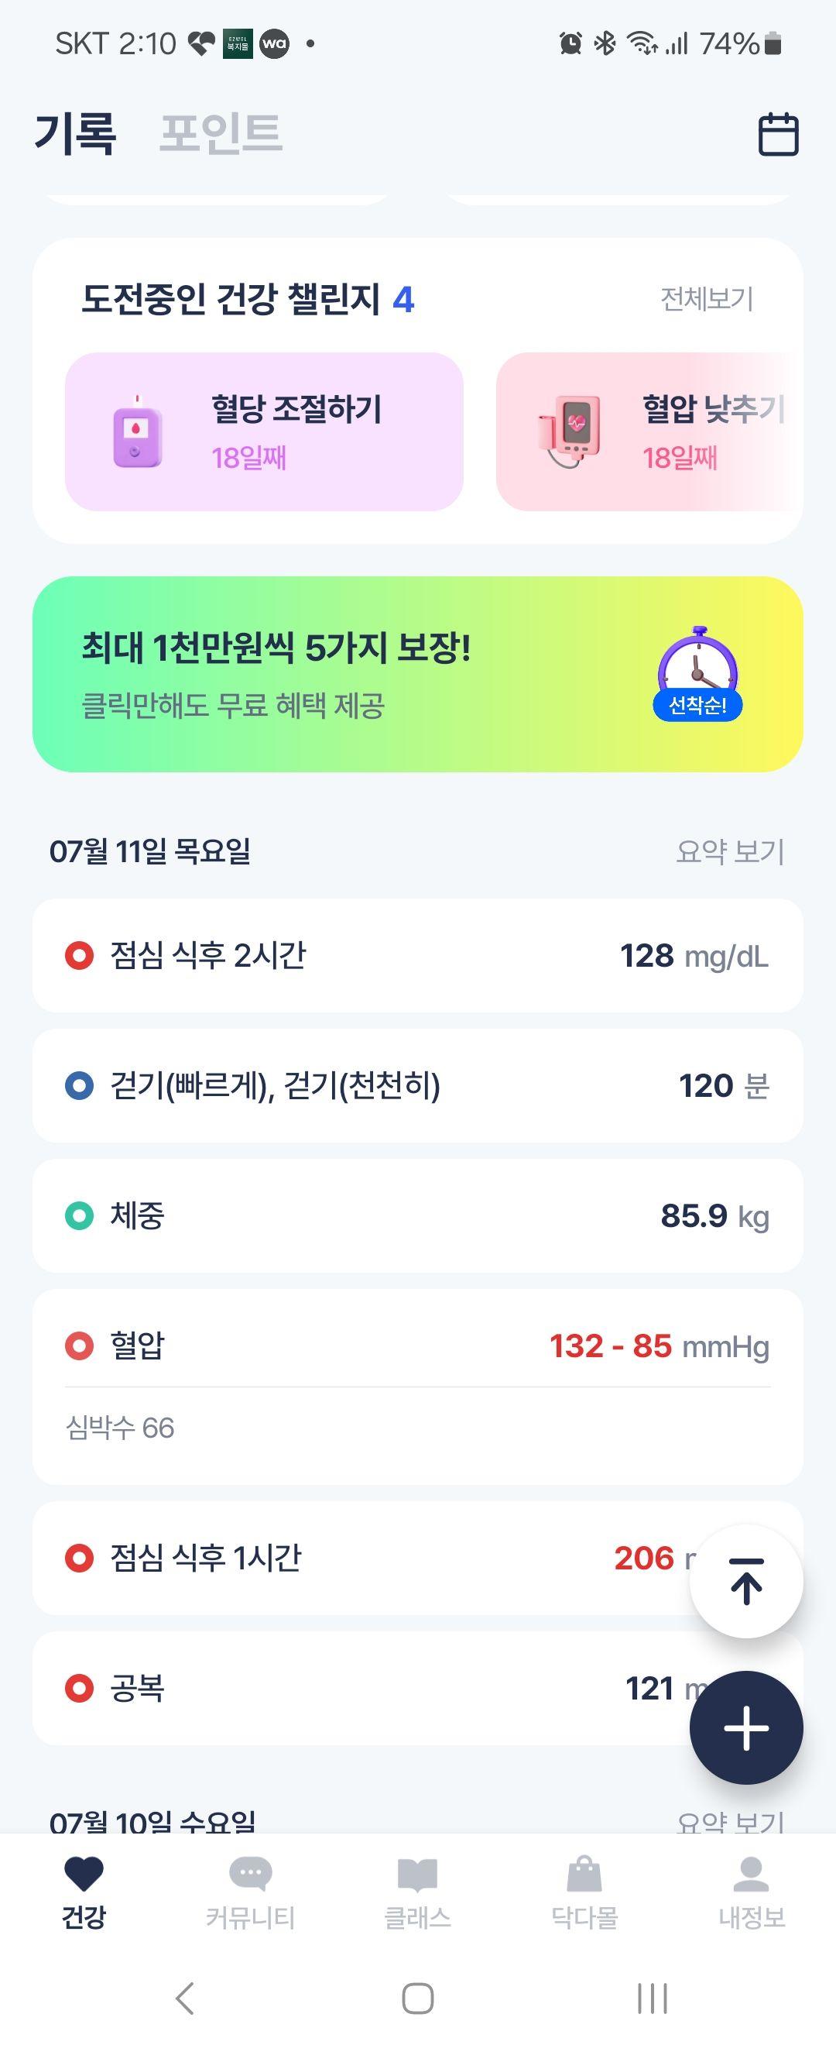Viewport: 836px width, 2045px height.
Task: Open the 최대 1천만원씩 보장 banner
Action: (x=418, y=674)
